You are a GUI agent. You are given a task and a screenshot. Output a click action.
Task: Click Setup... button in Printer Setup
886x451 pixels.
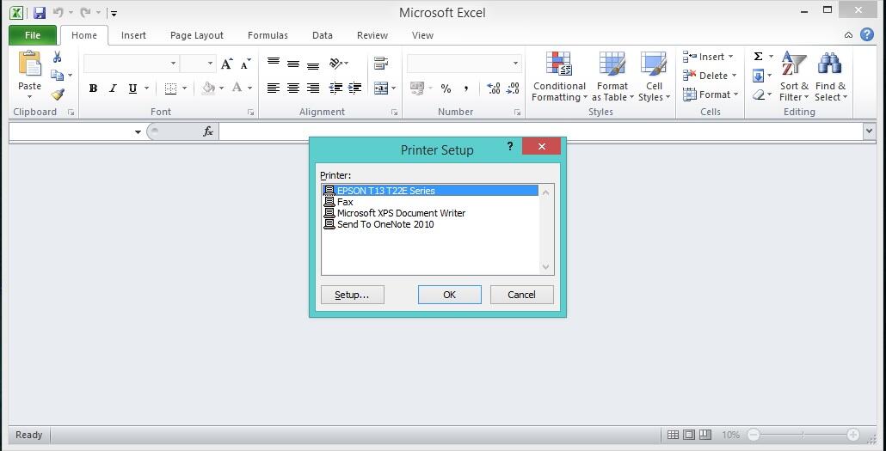tap(352, 295)
